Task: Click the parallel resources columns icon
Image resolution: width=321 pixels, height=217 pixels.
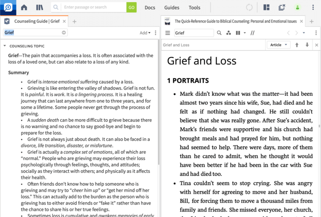Action: [238, 33]
